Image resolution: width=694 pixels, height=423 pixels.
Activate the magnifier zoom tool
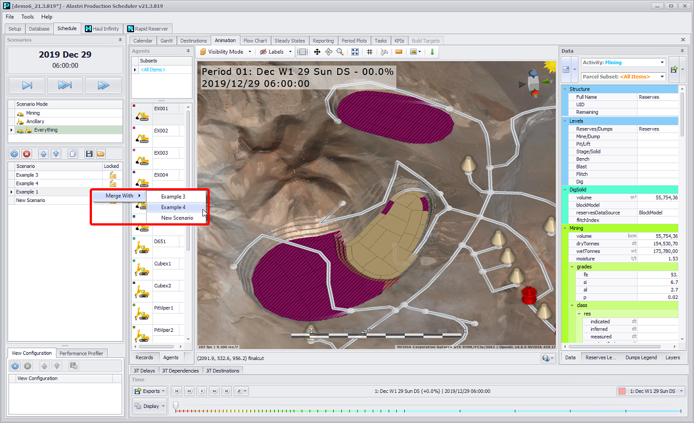click(340, 52)
